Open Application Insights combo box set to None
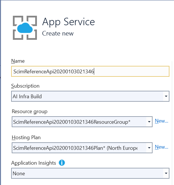The height and width of the screenshot is (185, 174). click(87, 174)
